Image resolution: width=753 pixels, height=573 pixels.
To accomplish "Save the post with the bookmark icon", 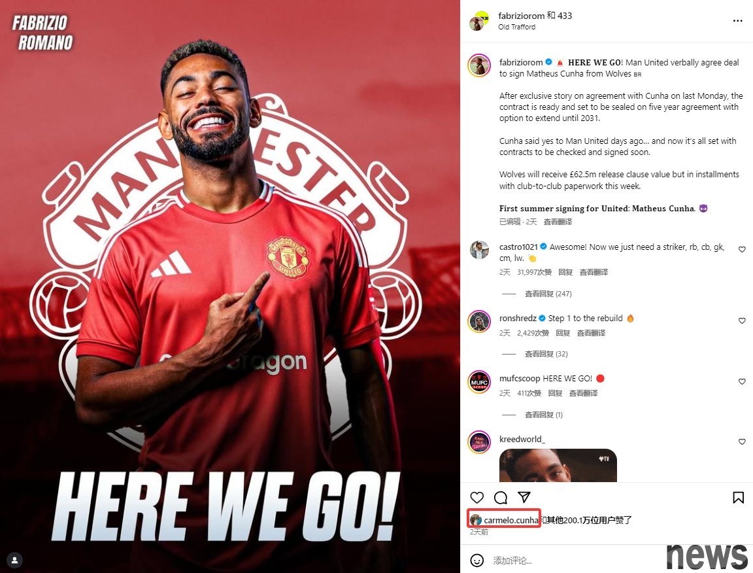I will 738,498.
